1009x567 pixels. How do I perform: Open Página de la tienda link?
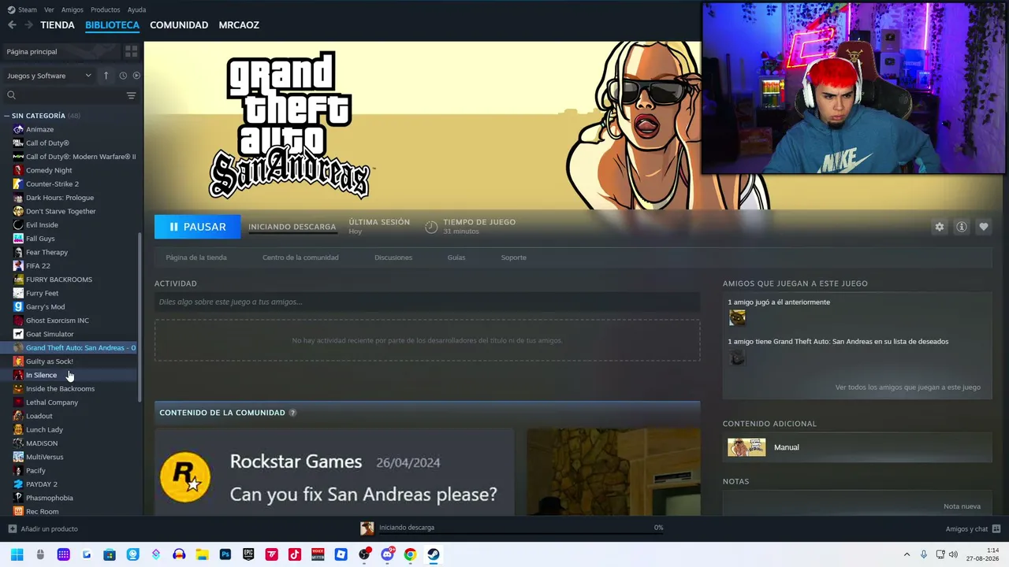pos(196,258)
